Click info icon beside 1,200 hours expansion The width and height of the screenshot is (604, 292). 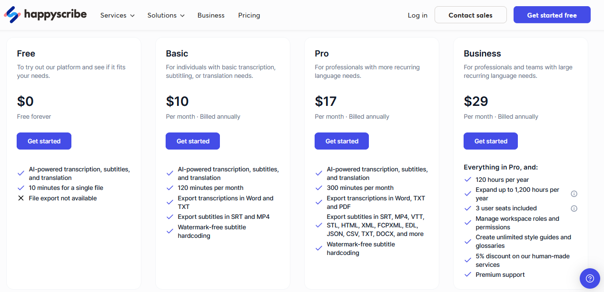[574, 194]
